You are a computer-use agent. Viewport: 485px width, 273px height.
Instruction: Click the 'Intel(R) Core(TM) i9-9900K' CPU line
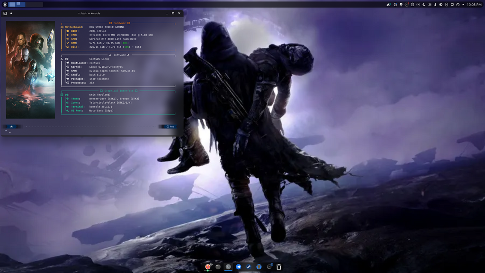(x=121, y=35)
